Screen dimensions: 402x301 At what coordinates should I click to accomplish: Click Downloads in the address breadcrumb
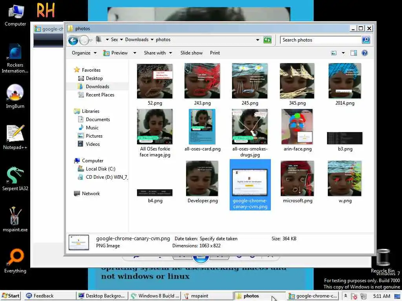(137, 40)
